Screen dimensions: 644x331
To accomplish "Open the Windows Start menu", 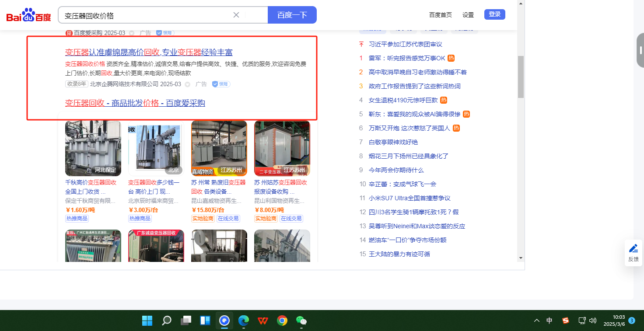I will point(147,321).
